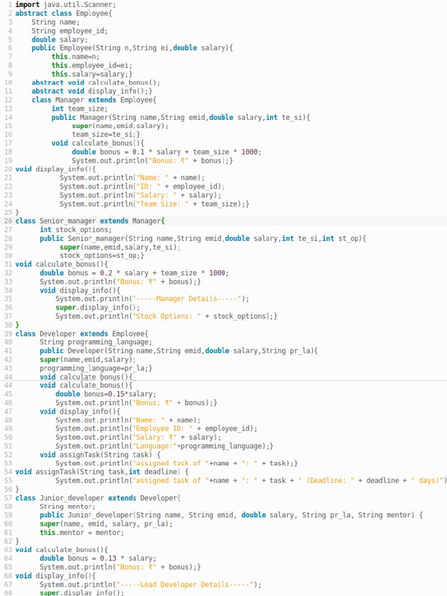This screenshot has height=596, width=447.
Task: Click 'int stock_options;' declaration
Action: (76, 229)
